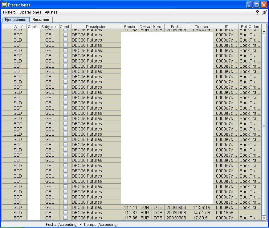Image resolution: width=269 pixels, height=228 pixels.
Task: Click the 0000e7d... ID in the 14:36:16 row
Action: point(226,207)
